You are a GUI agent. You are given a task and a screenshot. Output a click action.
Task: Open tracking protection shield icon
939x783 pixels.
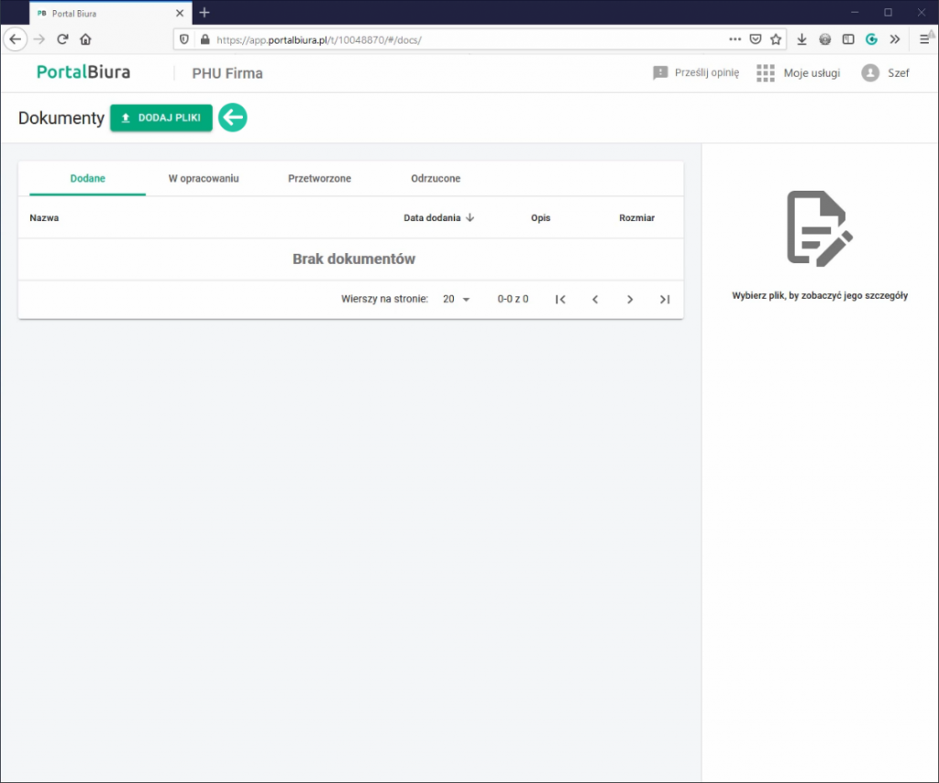coord(184,39)
